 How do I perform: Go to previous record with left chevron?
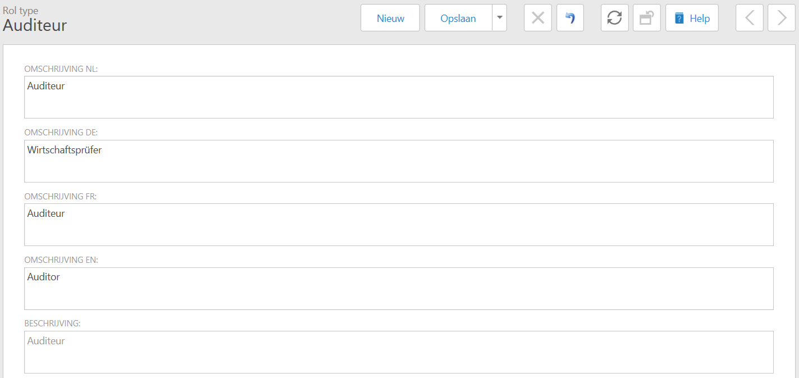749,18
